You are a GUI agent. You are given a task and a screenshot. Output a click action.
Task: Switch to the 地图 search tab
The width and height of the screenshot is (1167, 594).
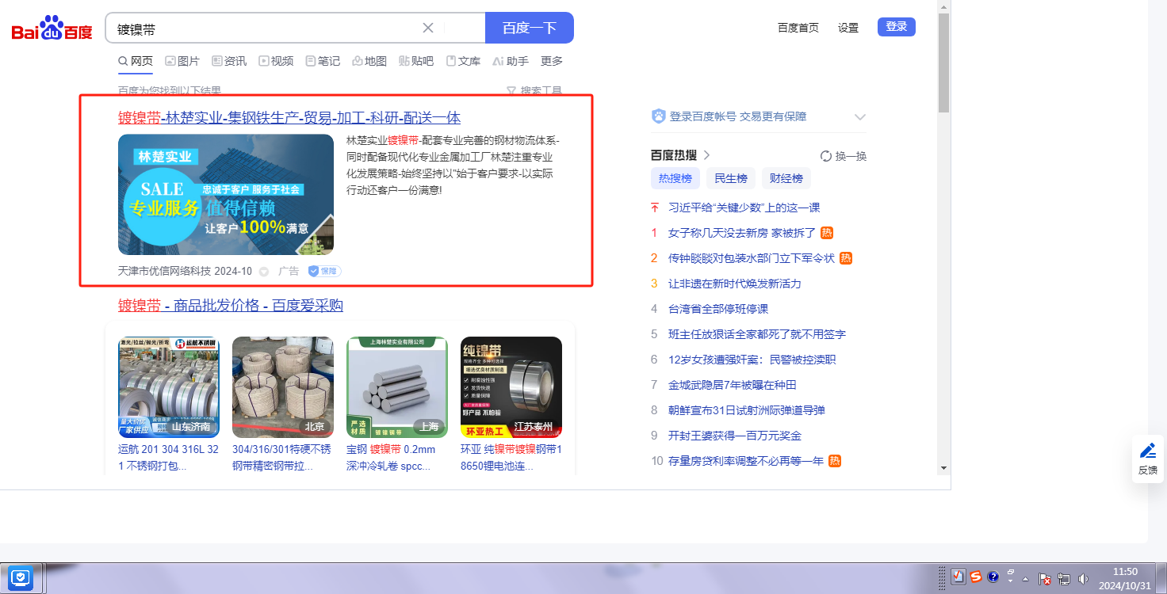369,61
